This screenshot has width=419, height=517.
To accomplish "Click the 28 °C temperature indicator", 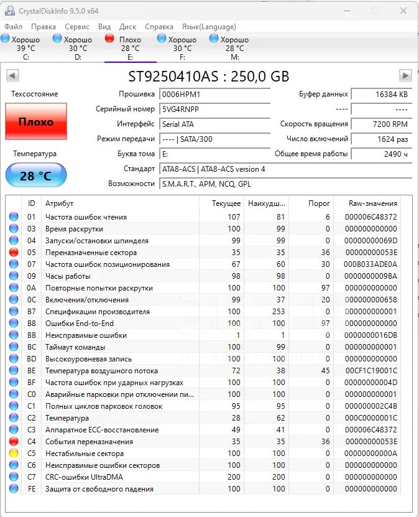I will (x=36, y=175).
